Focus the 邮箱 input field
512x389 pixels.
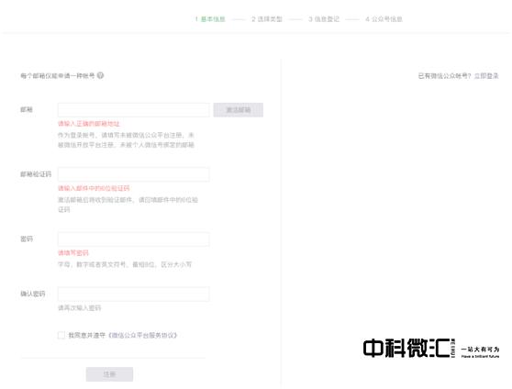click(x=134, y=110)
